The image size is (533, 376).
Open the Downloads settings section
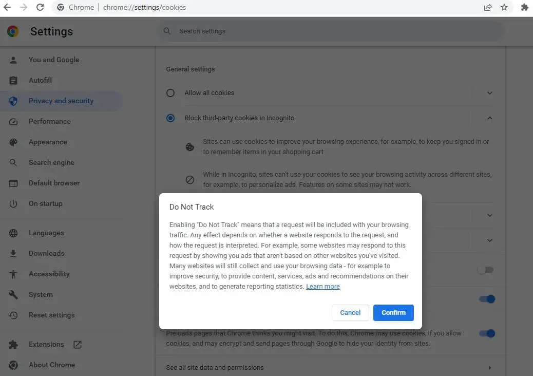pos(47,253)
